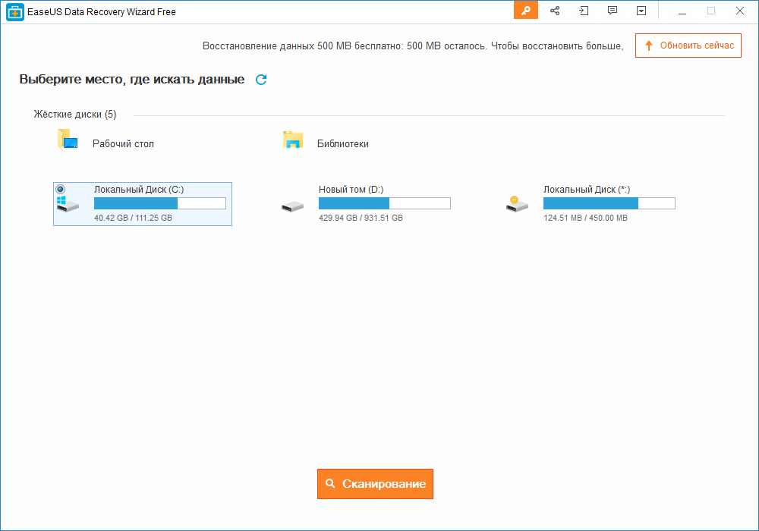This screenshot has width=759, height=531.
Task: Click the Новый том (D:) label
Action: tap(351, 190)
